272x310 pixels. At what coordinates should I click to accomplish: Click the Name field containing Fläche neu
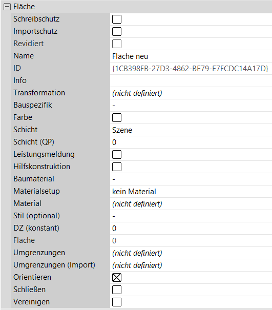191,56
